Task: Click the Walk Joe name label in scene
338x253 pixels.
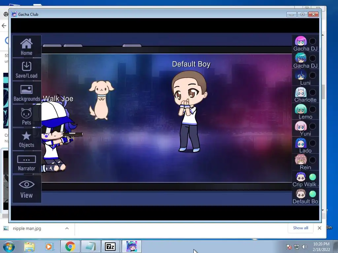Action: click(x=58, y=98)
